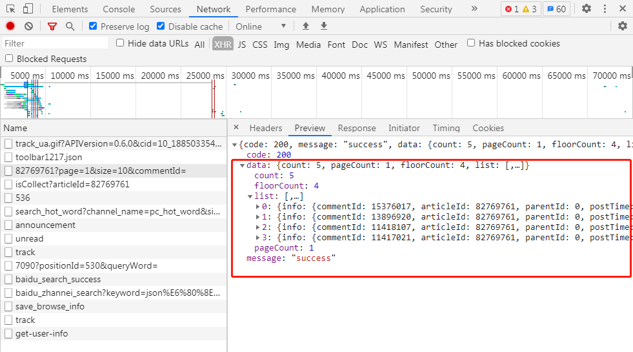633x352 pixels.
Task: Open the Application tab
Action: (382, 9)
